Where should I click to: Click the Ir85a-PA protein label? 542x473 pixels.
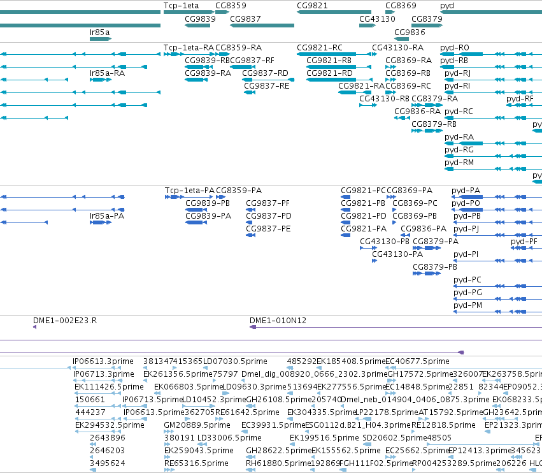point(107,216)
